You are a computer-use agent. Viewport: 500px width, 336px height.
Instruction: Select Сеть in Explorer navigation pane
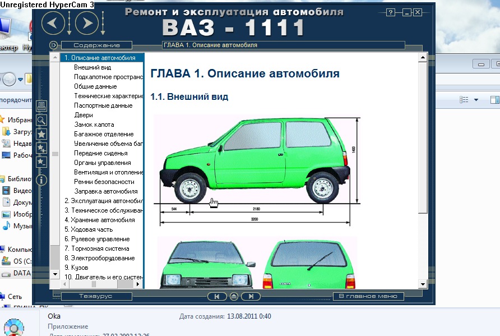15,297
